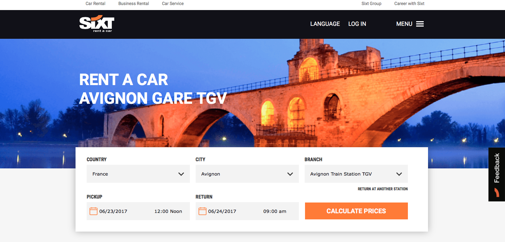Screen dimensions: 505x242
Task: Open the Car Rental top link
Action: tap(95, 4)
